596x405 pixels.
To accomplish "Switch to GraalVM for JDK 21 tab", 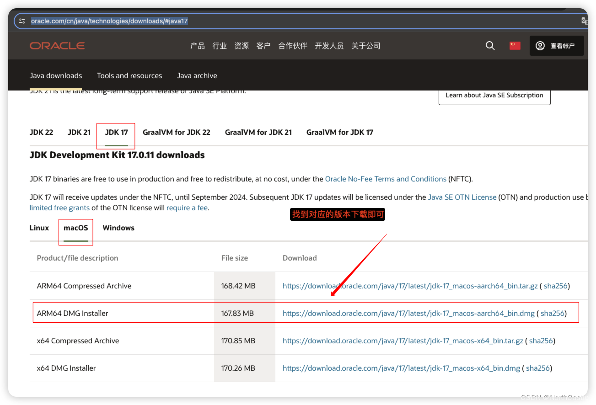I will [x=258, y=132].
